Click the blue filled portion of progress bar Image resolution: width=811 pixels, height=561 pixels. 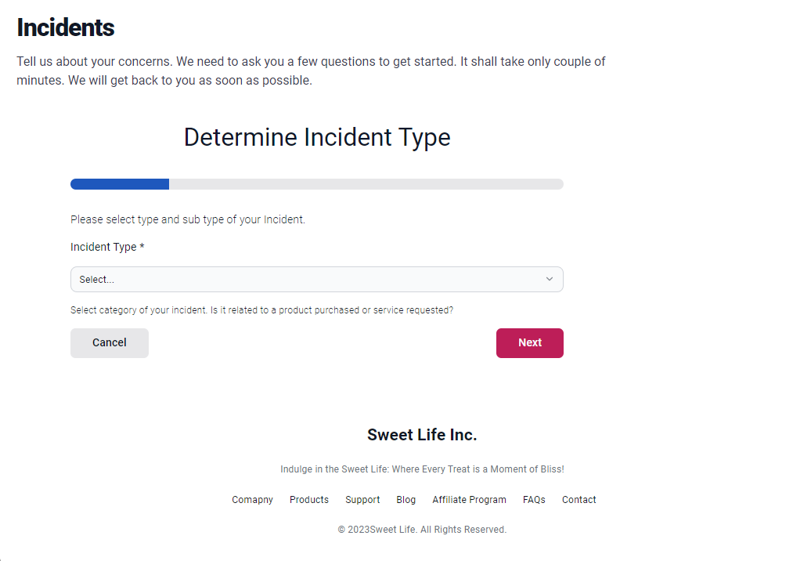pyautogui.click(x=120, y=184)
